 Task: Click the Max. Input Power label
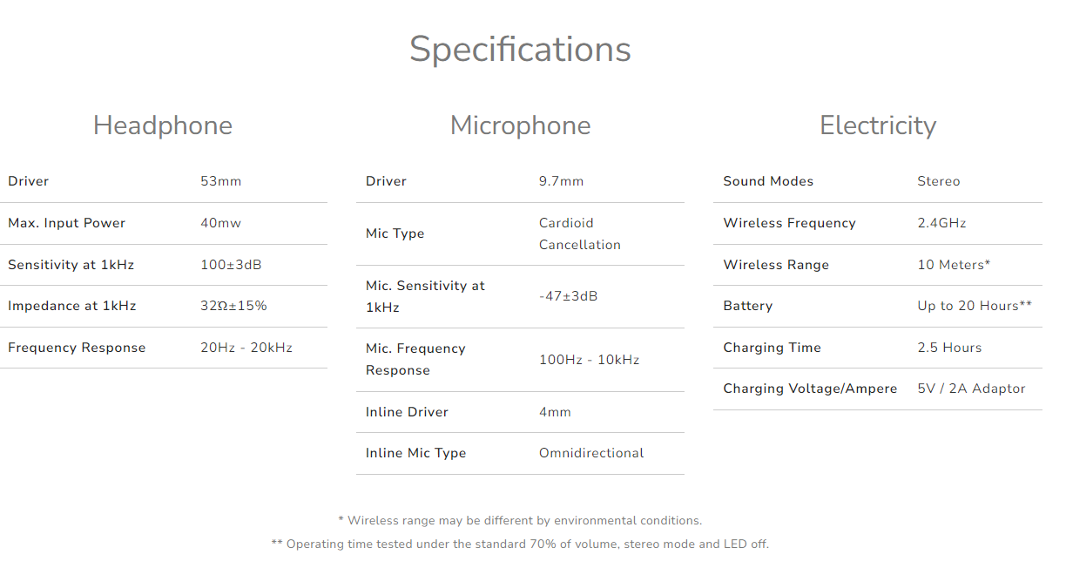(x=67, y=223)
